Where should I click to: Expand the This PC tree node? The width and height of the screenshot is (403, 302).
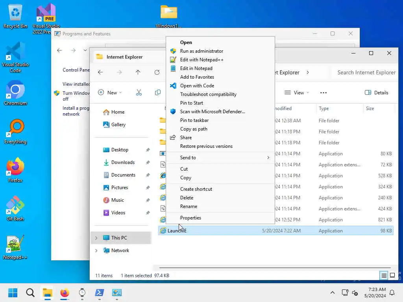pyautogui.click(x=96, y=238)
